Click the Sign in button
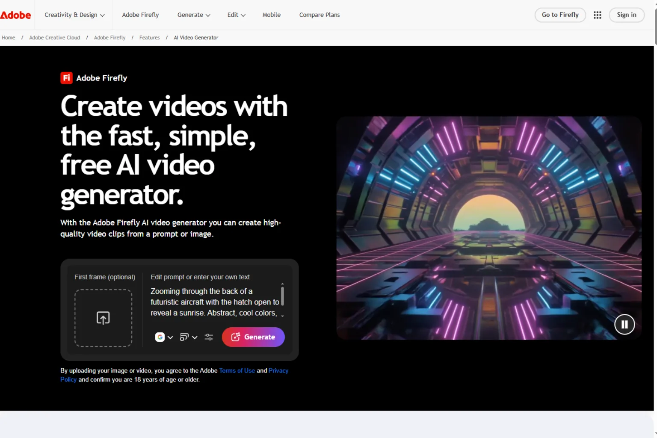 coord(627,15)
